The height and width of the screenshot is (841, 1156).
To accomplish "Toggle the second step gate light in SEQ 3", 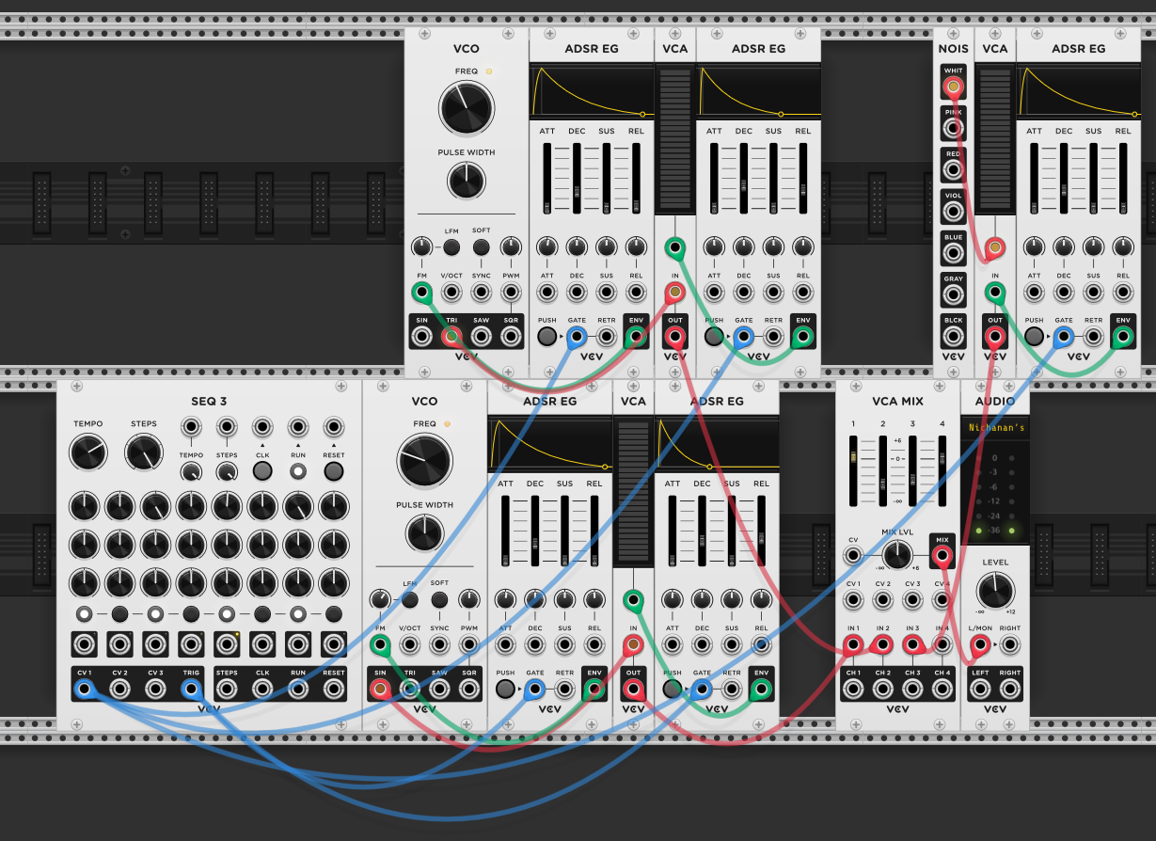I will pyautogui.click(x=119, y=614).
